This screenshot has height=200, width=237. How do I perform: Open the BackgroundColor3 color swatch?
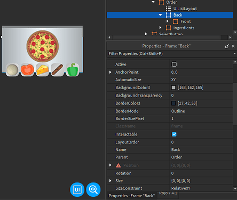point(173,87)
